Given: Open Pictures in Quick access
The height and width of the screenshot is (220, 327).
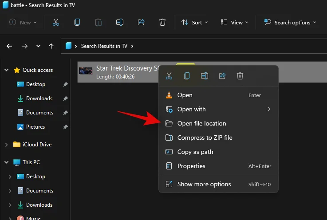Looking at the screenshot, I should (35, 127).
